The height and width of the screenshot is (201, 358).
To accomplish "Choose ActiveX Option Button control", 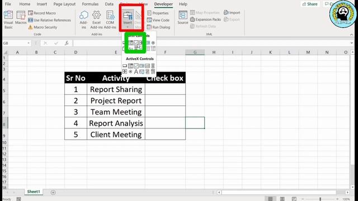I will (130, 71).
